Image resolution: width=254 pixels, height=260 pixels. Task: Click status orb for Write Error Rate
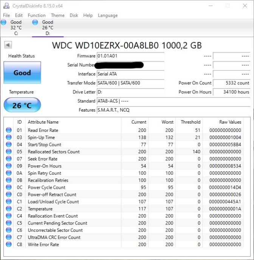click(9, 244)
